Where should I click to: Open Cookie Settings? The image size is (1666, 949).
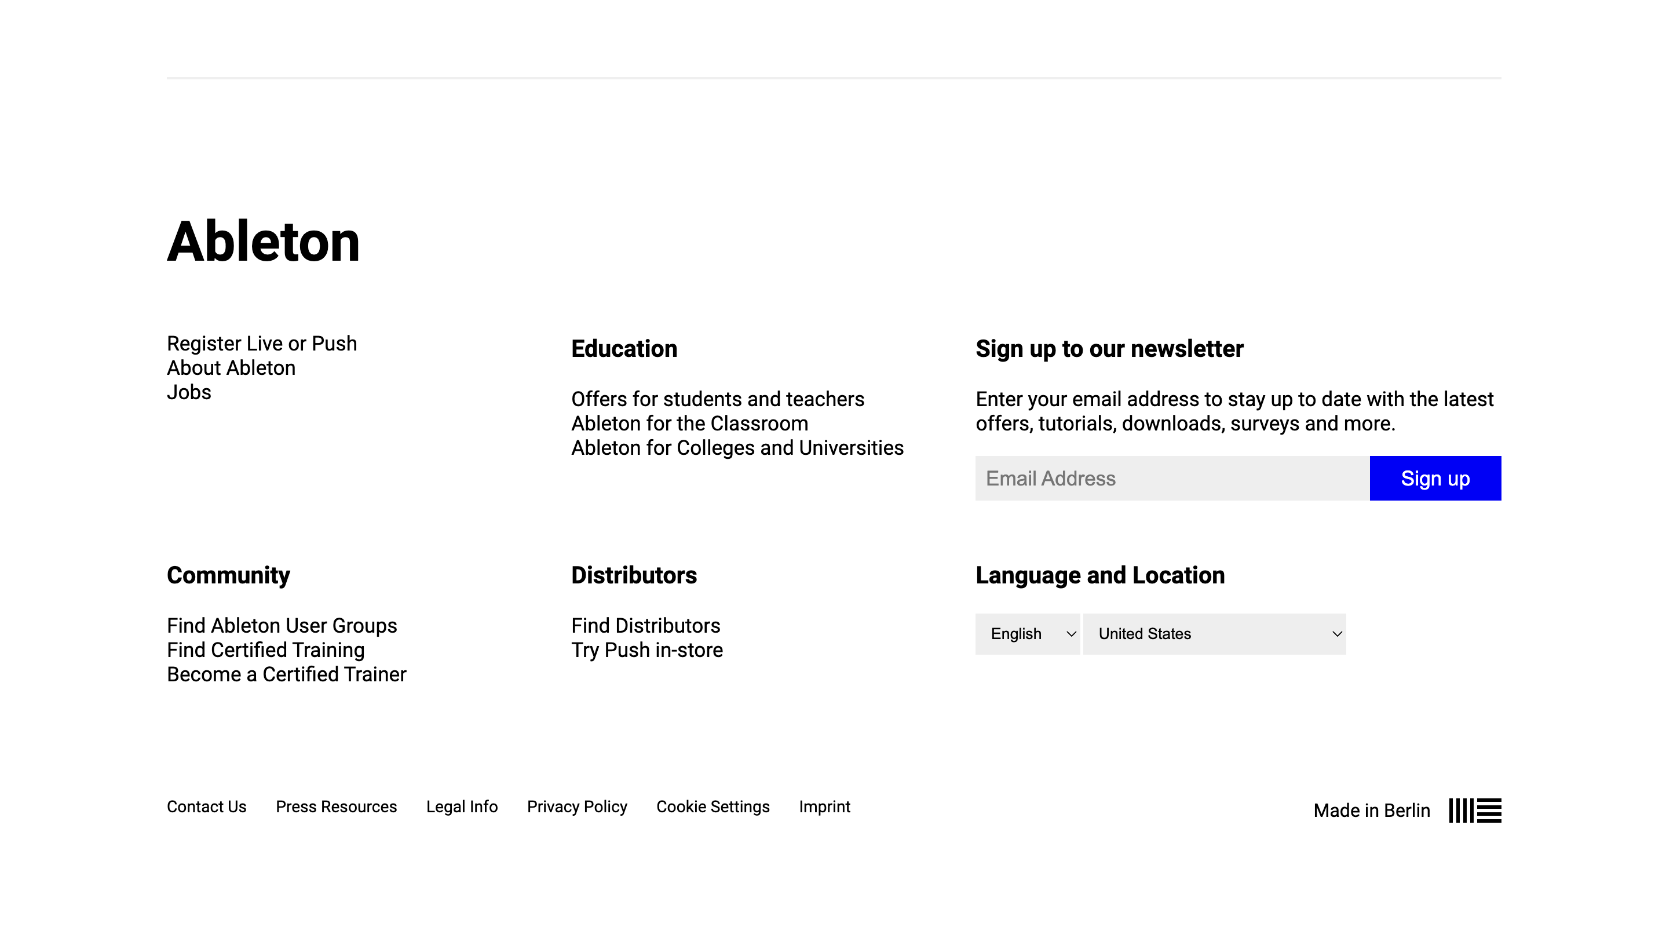pos(713,807)
